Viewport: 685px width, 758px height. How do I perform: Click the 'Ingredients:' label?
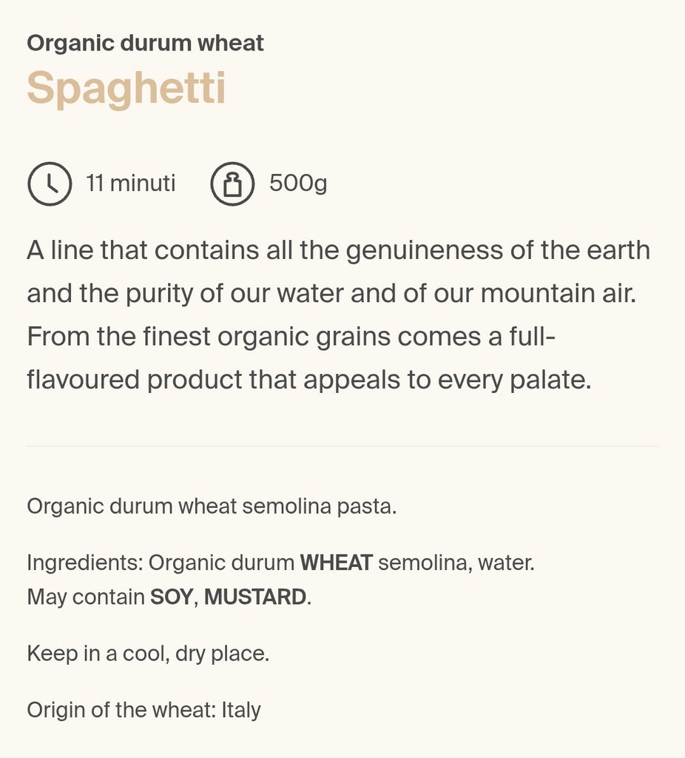[x=84, y=563]
